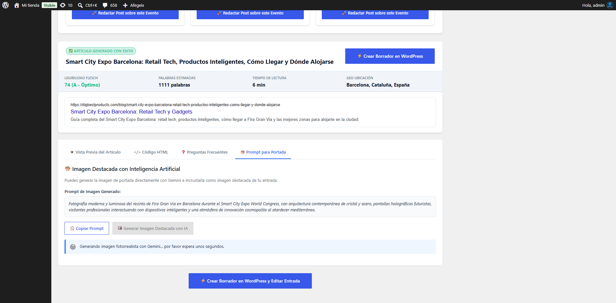This screenshot has width=616, height=303.
Task: Click Generar Imagen Destacada con IA button
Action: [153, 228]
